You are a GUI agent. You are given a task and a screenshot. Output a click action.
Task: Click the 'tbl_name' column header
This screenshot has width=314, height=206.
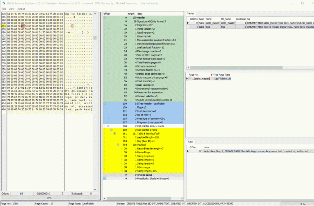[226, 19]
